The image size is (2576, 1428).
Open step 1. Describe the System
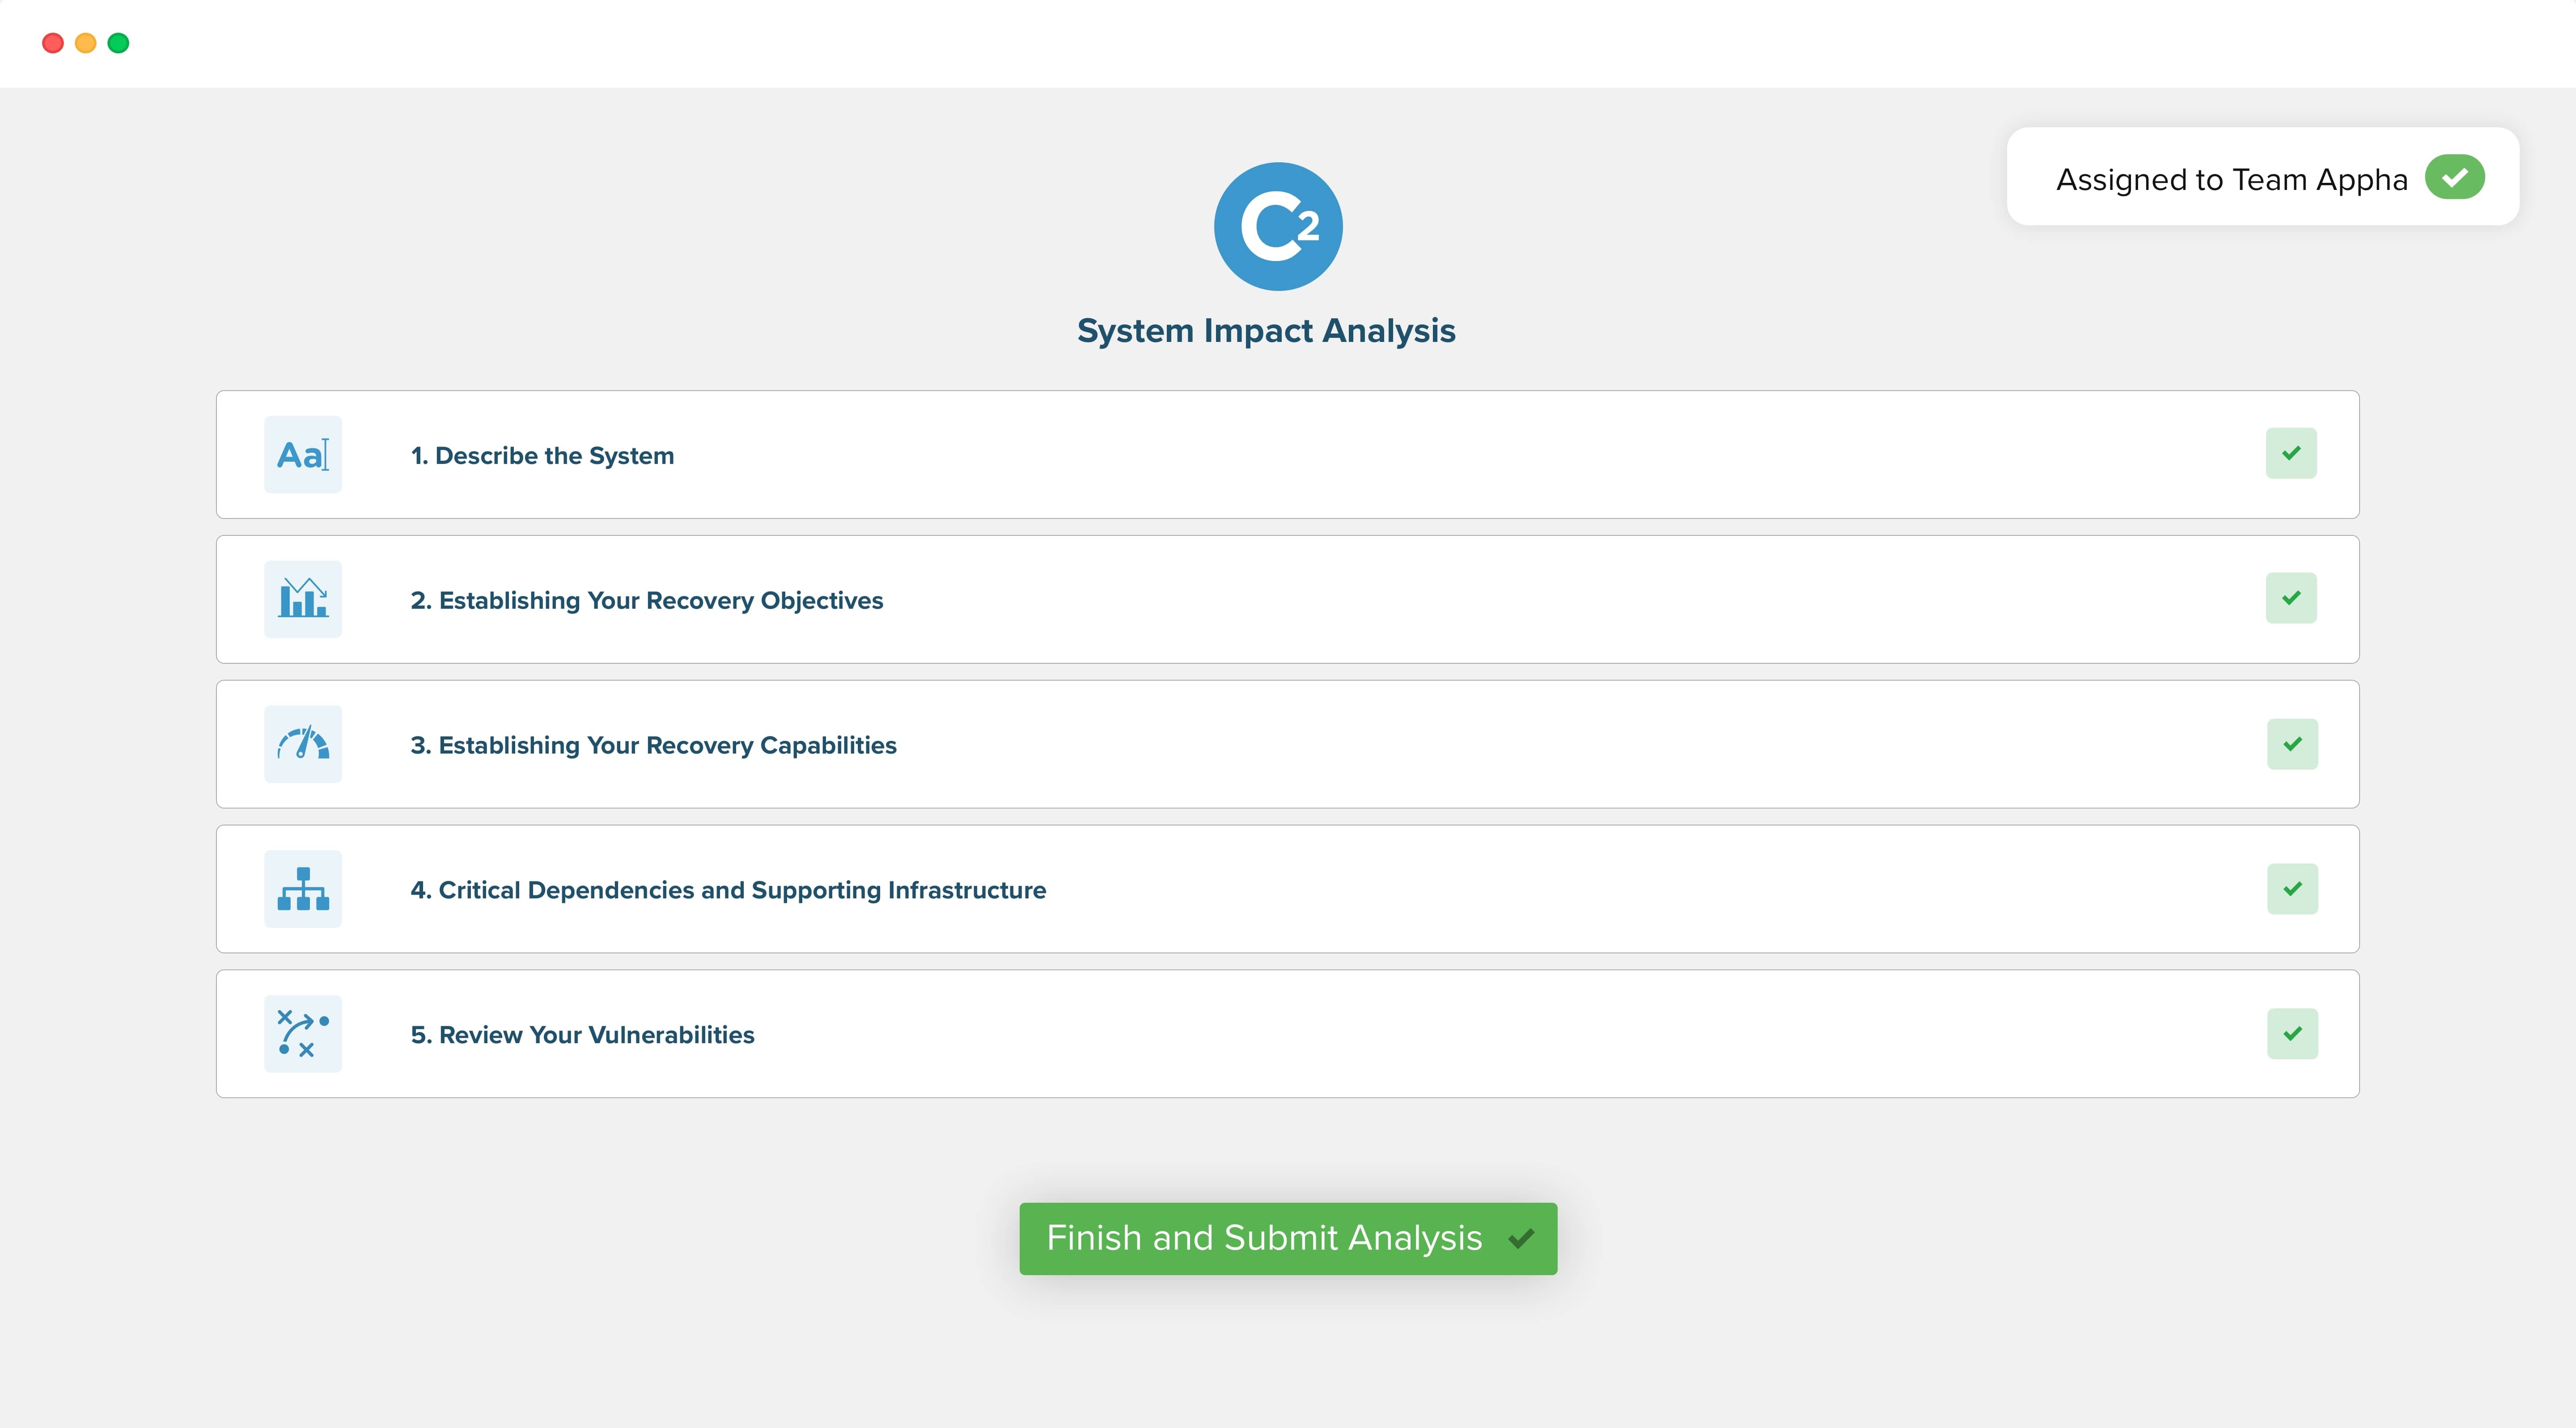point(542,456)
